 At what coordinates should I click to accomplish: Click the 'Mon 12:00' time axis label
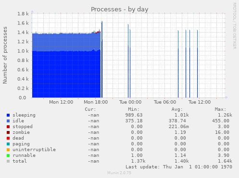61,102
